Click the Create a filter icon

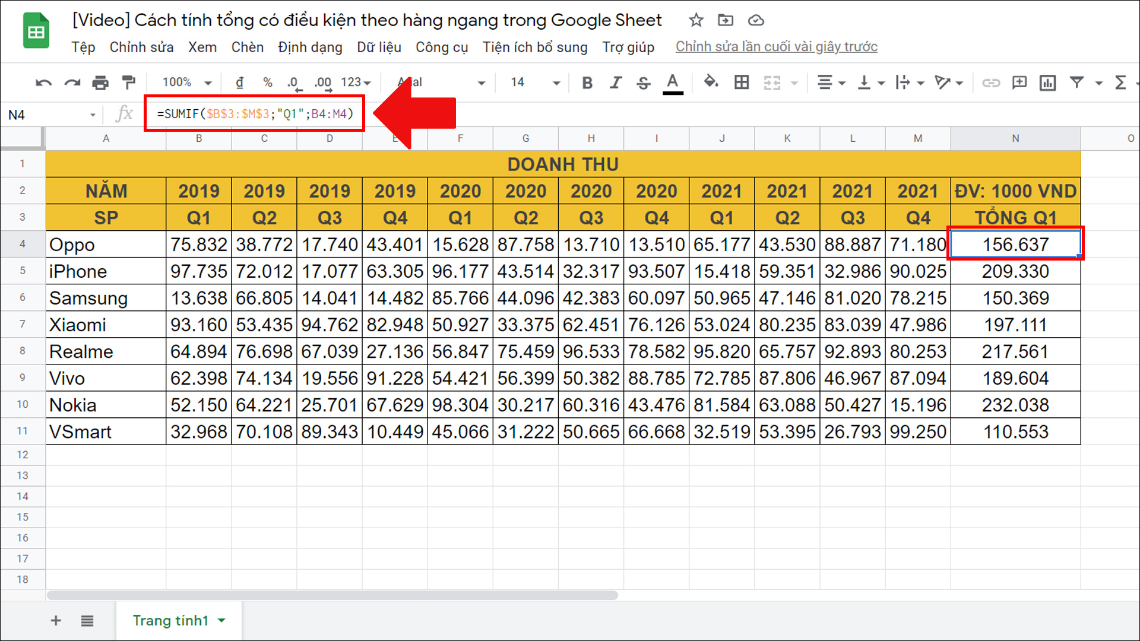[x=1076, y=82]
